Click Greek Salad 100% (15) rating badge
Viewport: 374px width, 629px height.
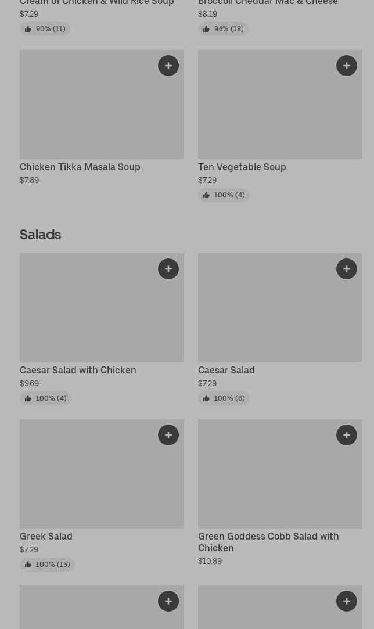coord(47,565)
